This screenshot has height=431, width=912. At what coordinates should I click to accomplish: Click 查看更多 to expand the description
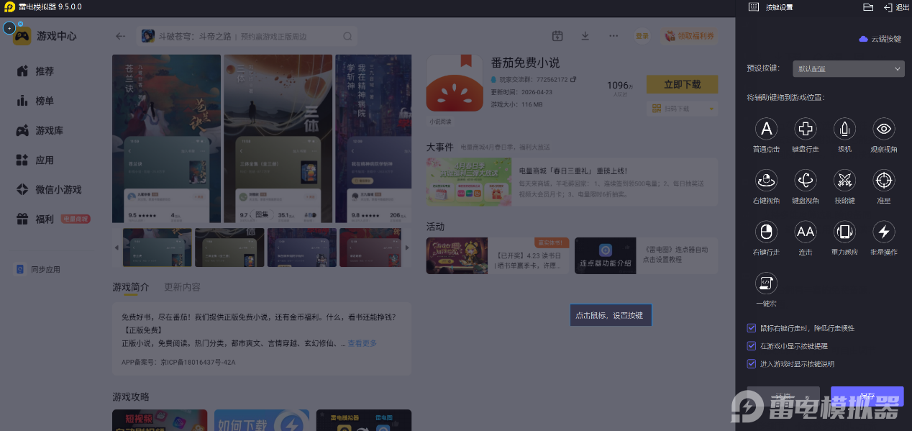tap(362, 343)
